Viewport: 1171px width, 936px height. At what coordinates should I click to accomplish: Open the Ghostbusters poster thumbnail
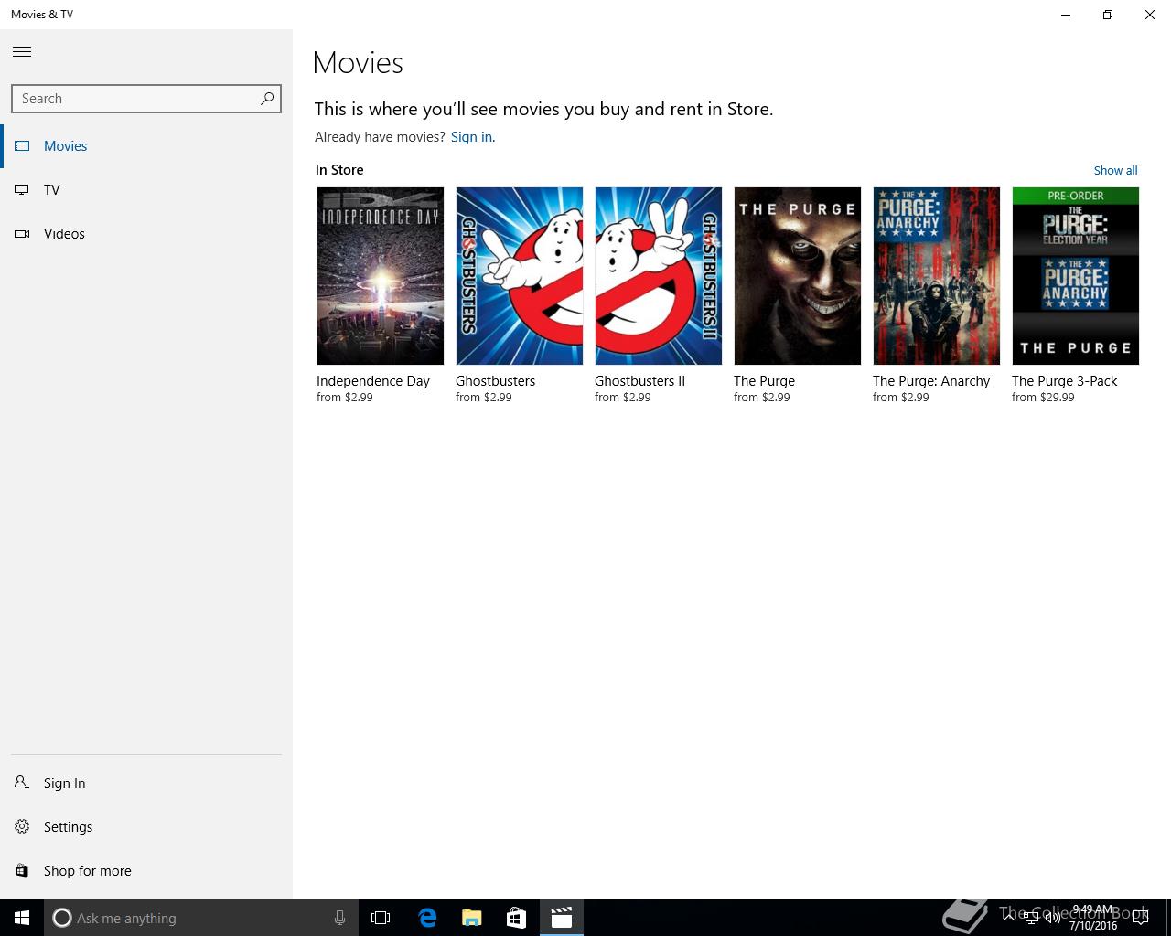[520, 276]
